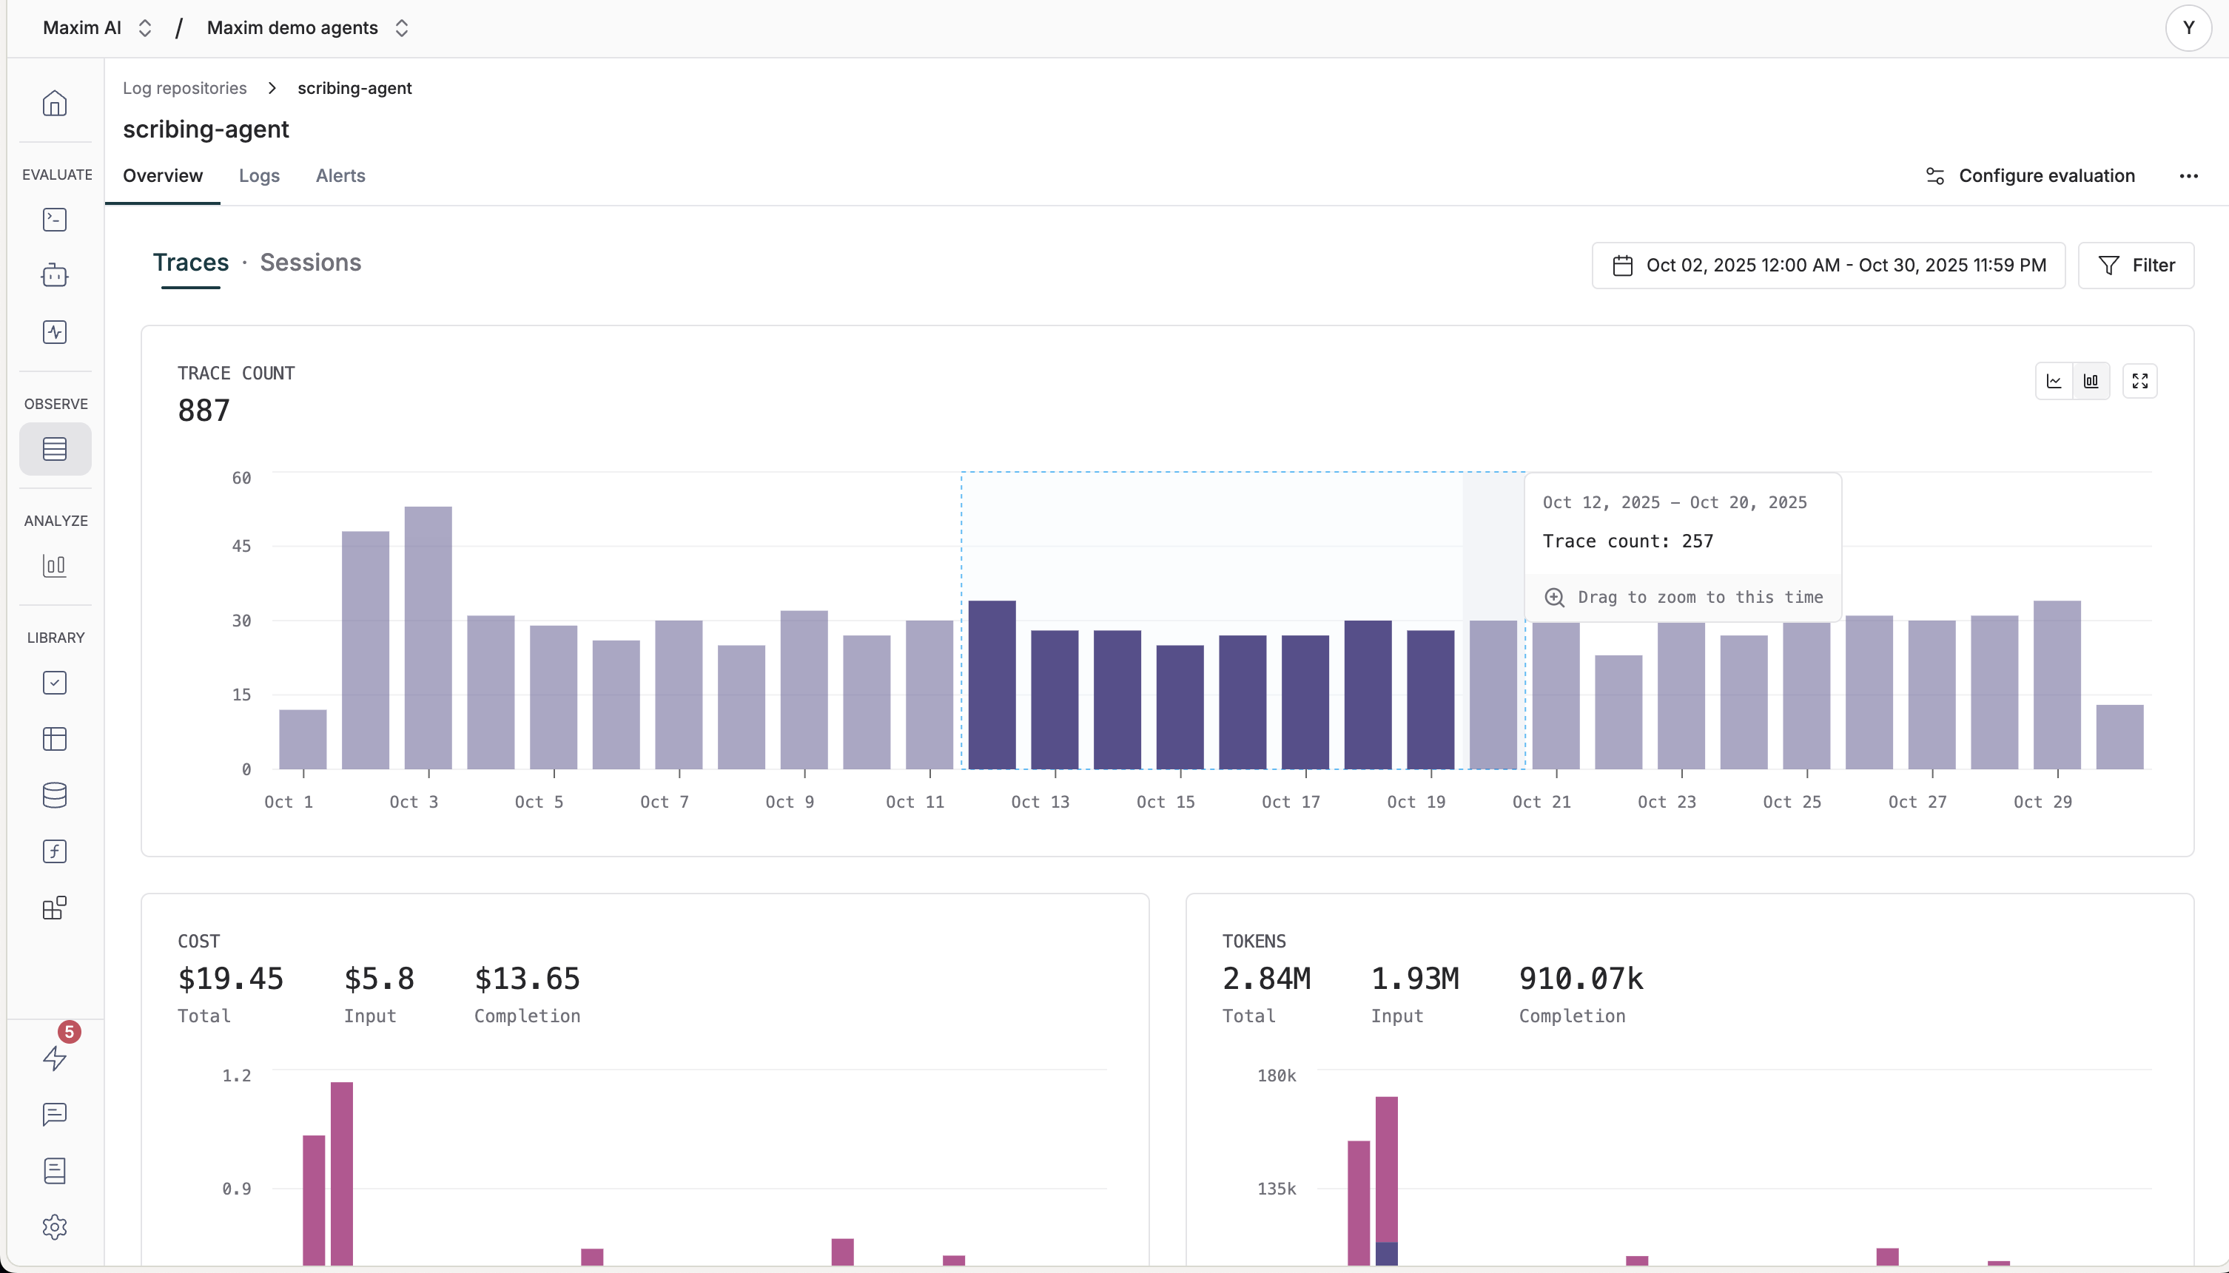
Task: Open notifications via the lightning bolt badge
Action: pyautogui.click(x=54, y=1058)
